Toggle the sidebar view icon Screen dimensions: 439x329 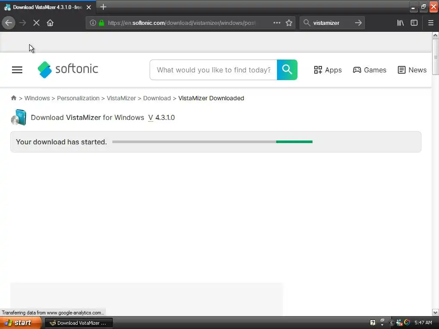[x=414, y=23]
